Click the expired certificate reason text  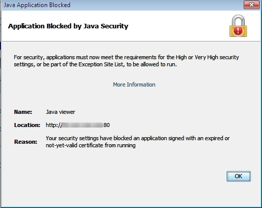(x=137, y=142)
